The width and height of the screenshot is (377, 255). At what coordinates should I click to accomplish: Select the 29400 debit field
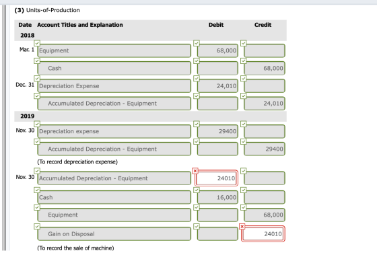217,131
